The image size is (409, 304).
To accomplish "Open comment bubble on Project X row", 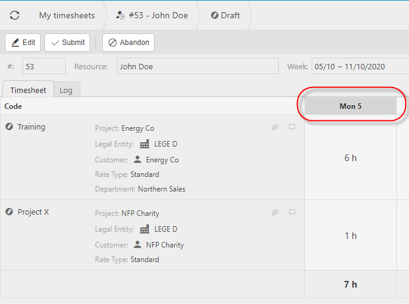I will click(x=292, y=212).
